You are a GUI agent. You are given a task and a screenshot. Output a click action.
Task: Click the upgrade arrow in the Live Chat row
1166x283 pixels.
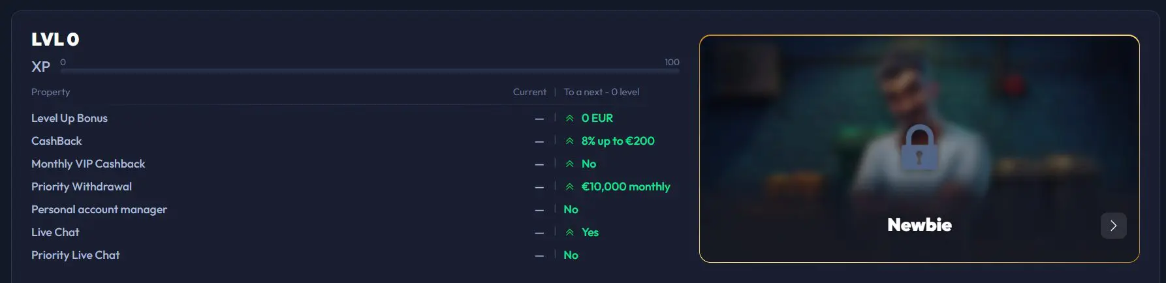point(570,233)
